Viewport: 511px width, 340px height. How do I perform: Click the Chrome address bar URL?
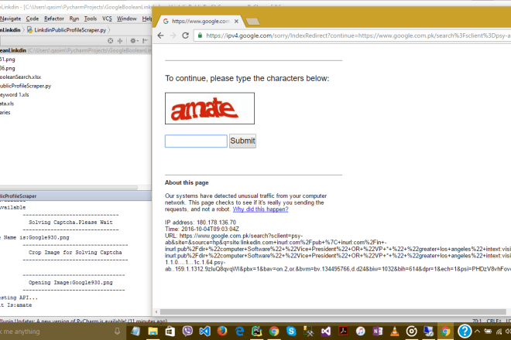[358, 36]
